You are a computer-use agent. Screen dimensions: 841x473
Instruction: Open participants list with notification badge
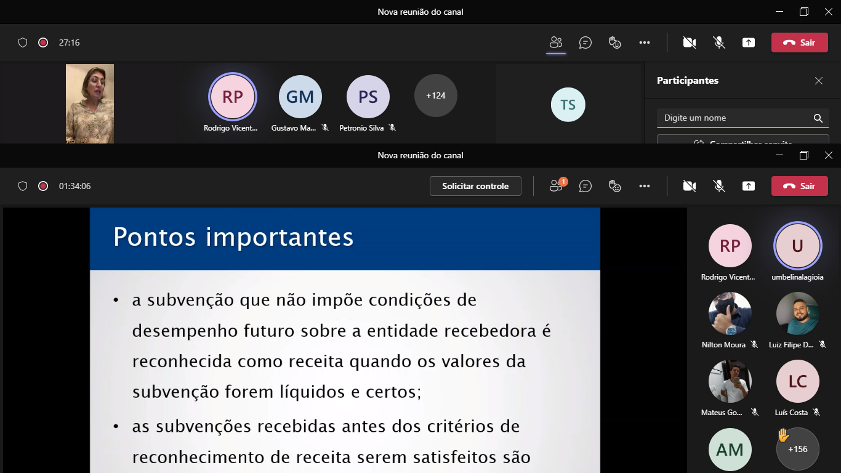(557, 186)
